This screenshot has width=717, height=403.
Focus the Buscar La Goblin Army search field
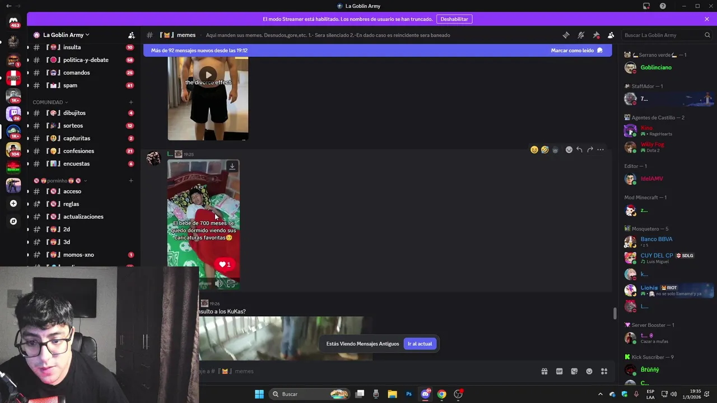(667, 35)
